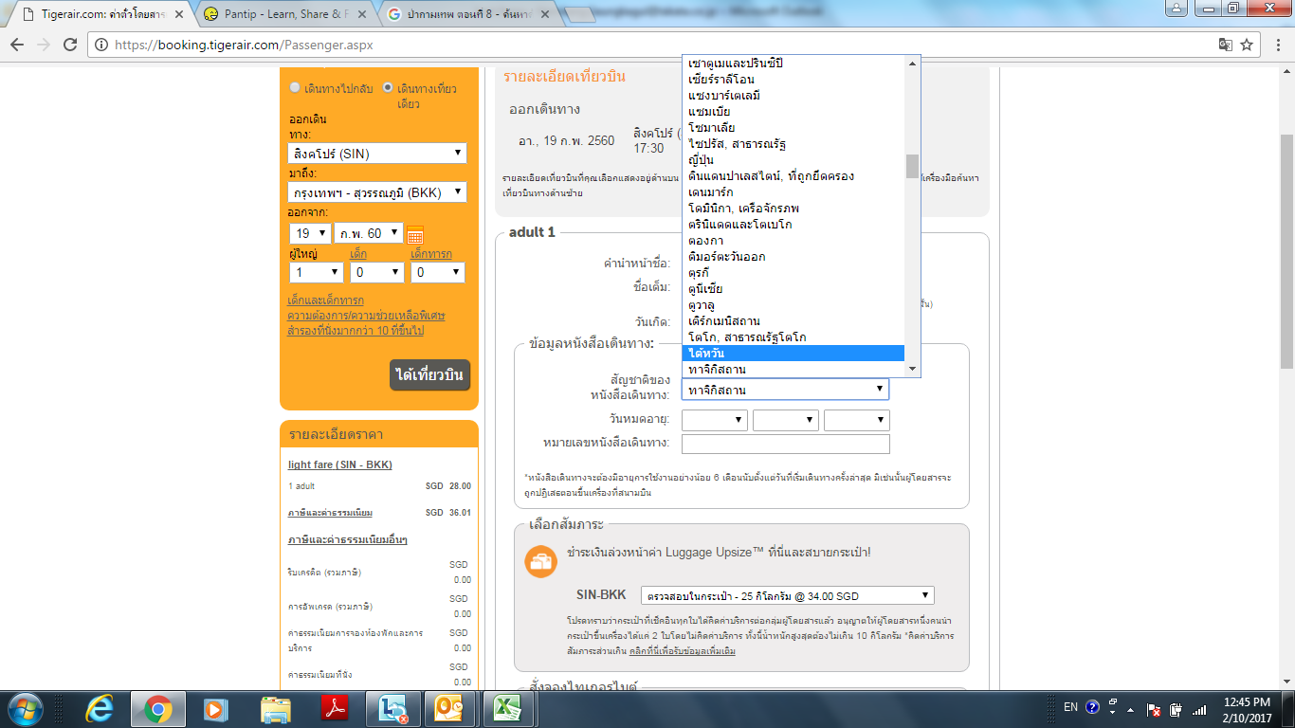Click the blue help icon in system tray

(1092, 707)
